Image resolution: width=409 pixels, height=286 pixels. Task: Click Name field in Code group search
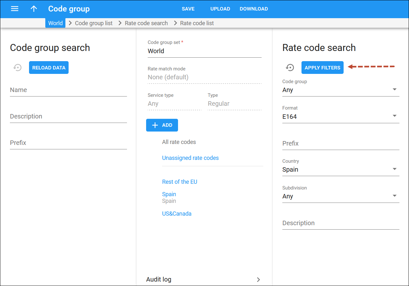pyautogui.click(x=68, y=90)
